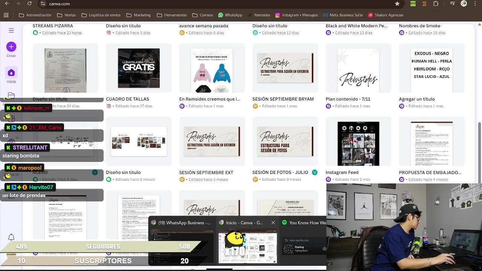
Task: Open Chrome three-dot menu
Action: pyautogui.click(x=476, y=4)
